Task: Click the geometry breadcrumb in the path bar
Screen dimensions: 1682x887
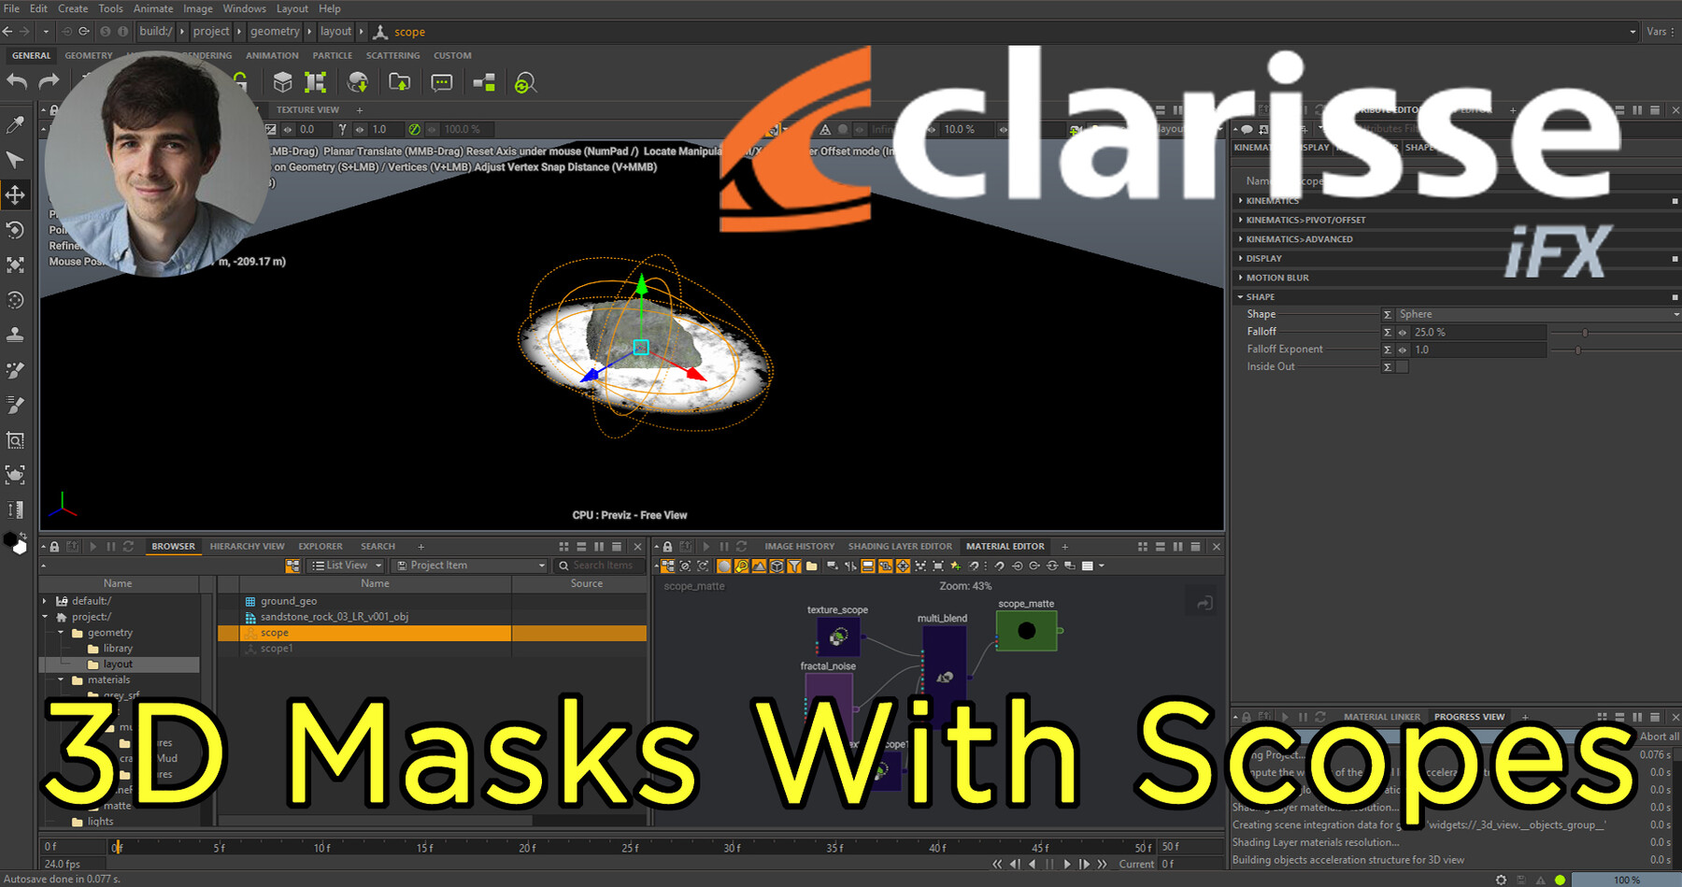Action: click(x=275, y=31)
